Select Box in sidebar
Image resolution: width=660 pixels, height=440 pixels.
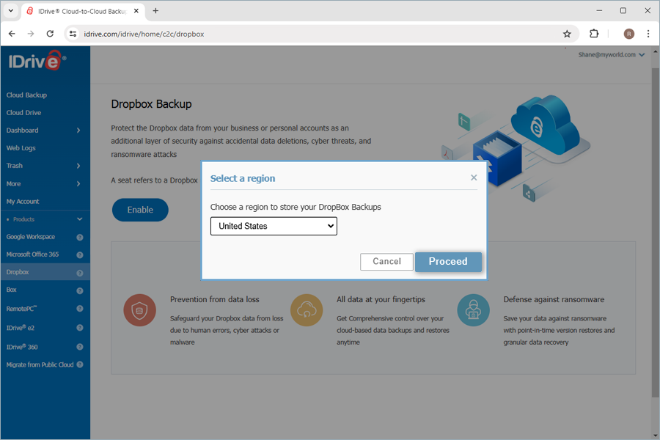(x=11, y=290)
